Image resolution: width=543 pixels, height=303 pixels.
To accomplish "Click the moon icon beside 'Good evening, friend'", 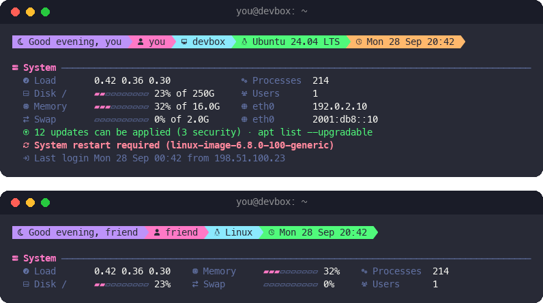I will click(20, 232).
